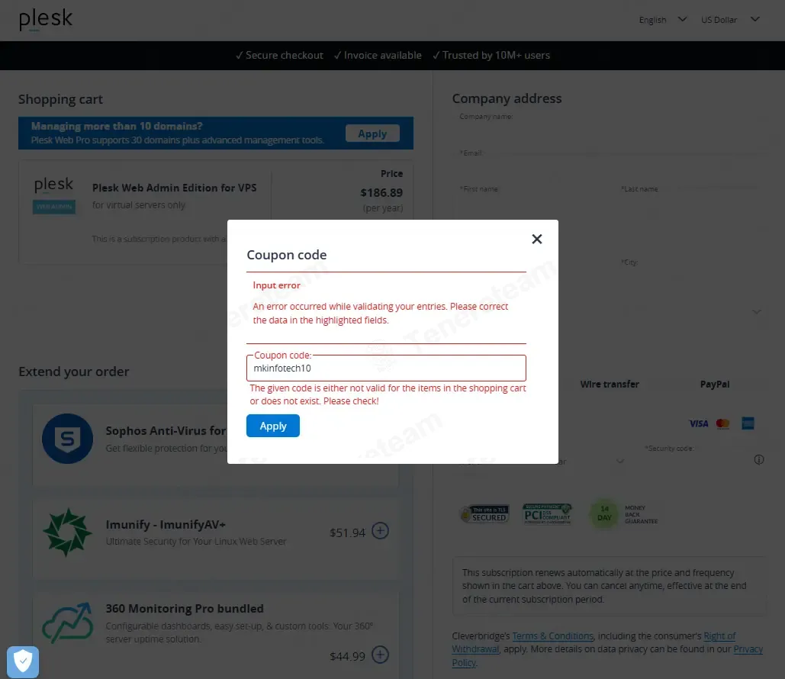Click the Visa card icon

click(698, 423)
